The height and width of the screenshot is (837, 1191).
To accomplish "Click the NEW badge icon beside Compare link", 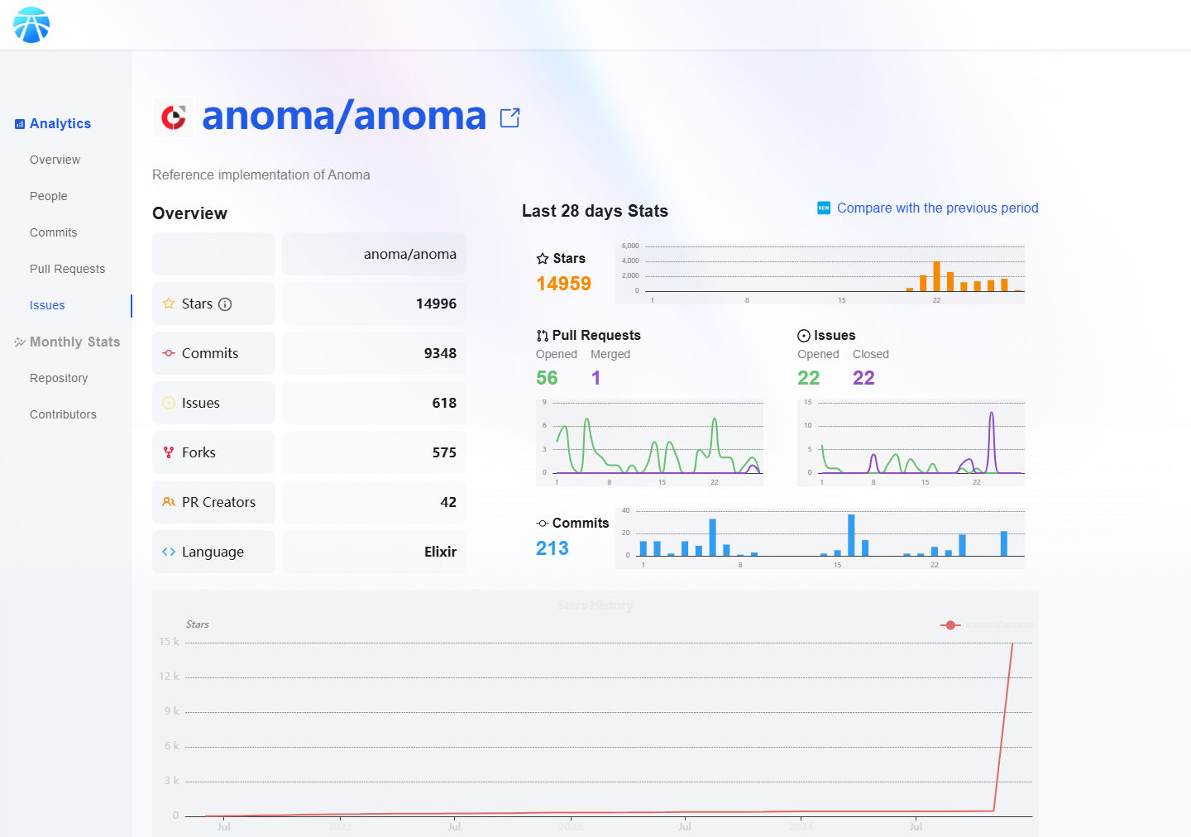I will point(824,208).
